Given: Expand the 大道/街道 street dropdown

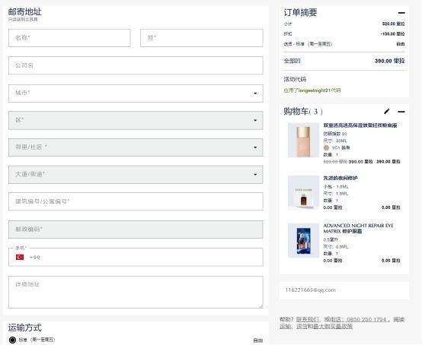Looking at the screenshot, I should (136, 175).
